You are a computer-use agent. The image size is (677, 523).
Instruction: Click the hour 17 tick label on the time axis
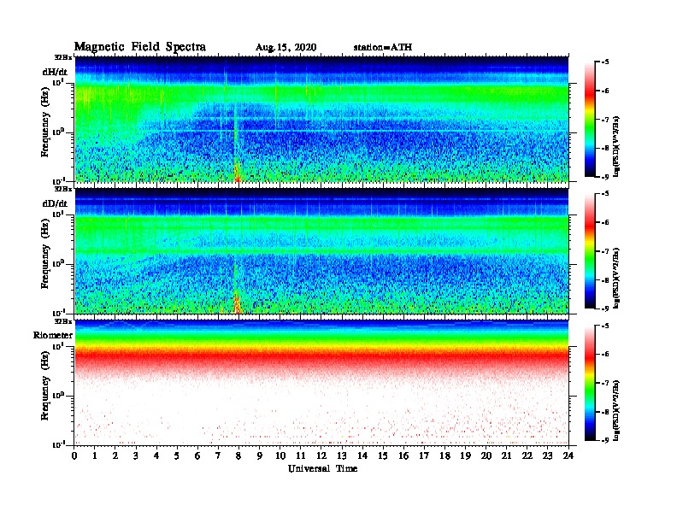pos(425,455)
